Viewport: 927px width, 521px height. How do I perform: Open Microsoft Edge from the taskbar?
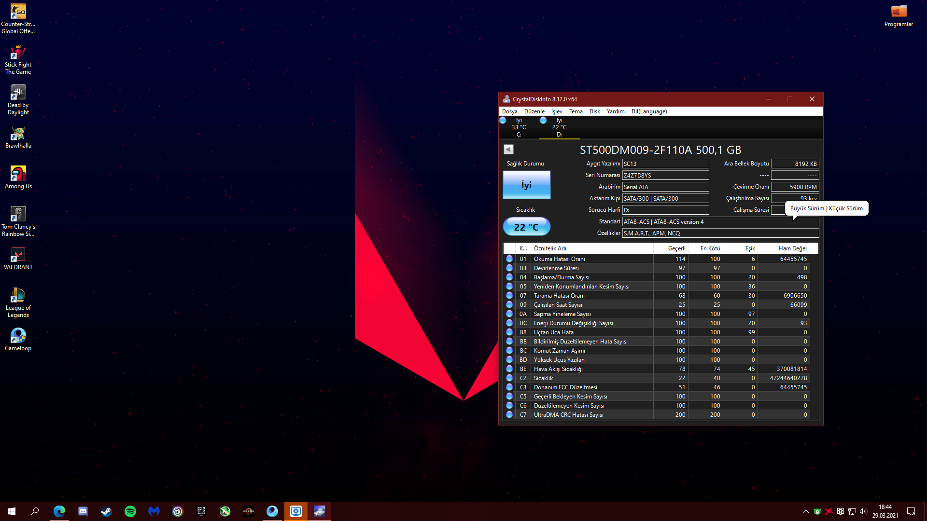pos(59,511)
